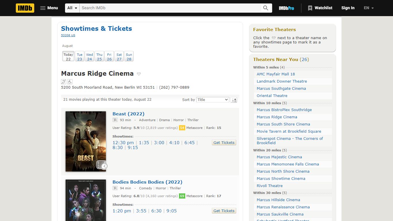Screen dimensions: 393x221
Task: Click Bodies Bodies Bodies metascore 69 badge
Action: click(182, 196)
